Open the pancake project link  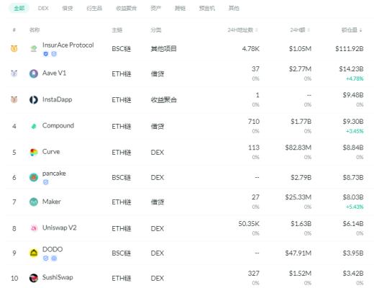coord(54,174)
